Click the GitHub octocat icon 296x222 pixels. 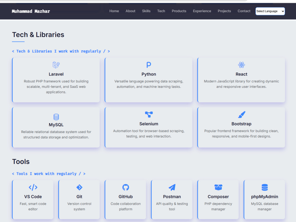pos(126,187)
